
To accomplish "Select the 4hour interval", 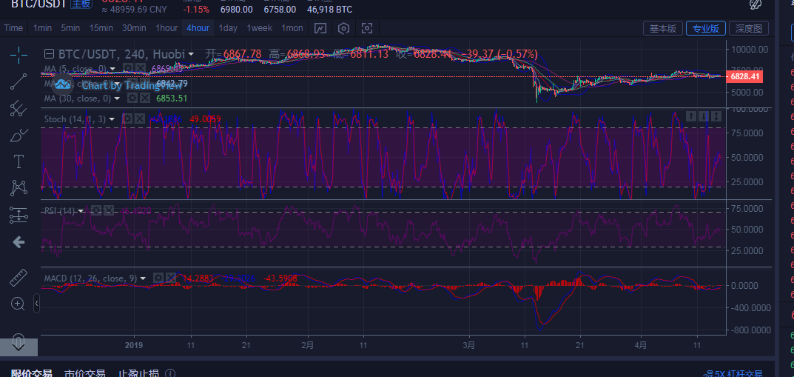I will click(x=198, y=28).
